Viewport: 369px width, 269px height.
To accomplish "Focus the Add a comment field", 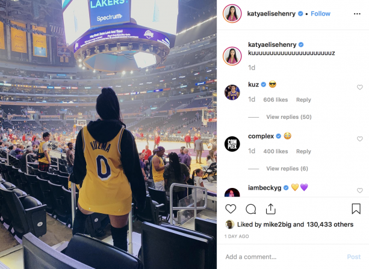I will click(282, 257).
